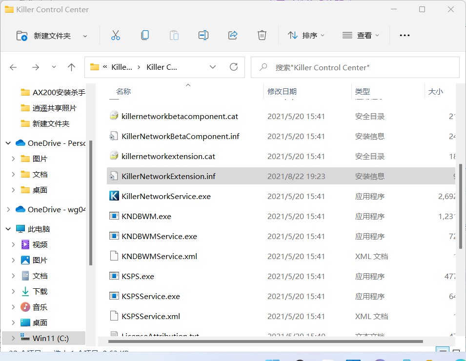The height and width of the screenshot is (361, 466).
Task: Open the three-dot more options menu
Action: point(405,35)
